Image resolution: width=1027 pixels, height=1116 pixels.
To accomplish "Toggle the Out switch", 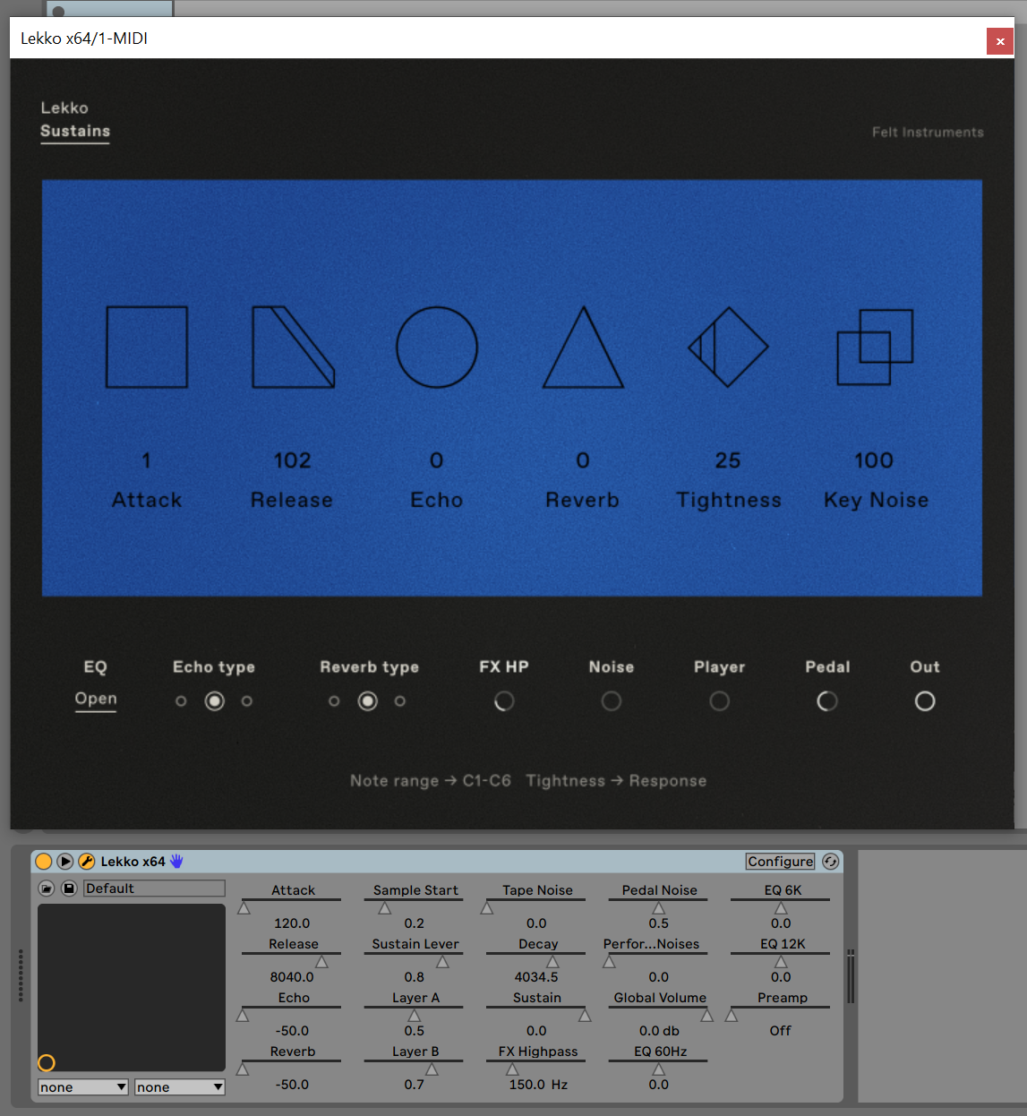I will coord(925,701).
